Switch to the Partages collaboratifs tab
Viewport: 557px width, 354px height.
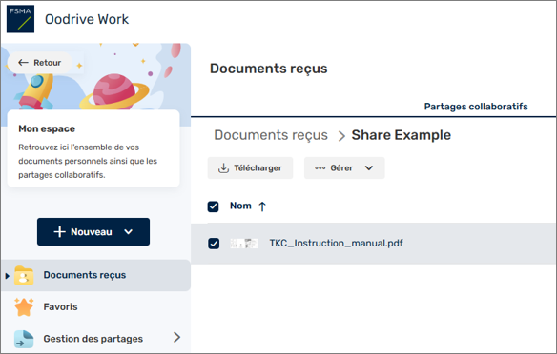pos(476,107)
